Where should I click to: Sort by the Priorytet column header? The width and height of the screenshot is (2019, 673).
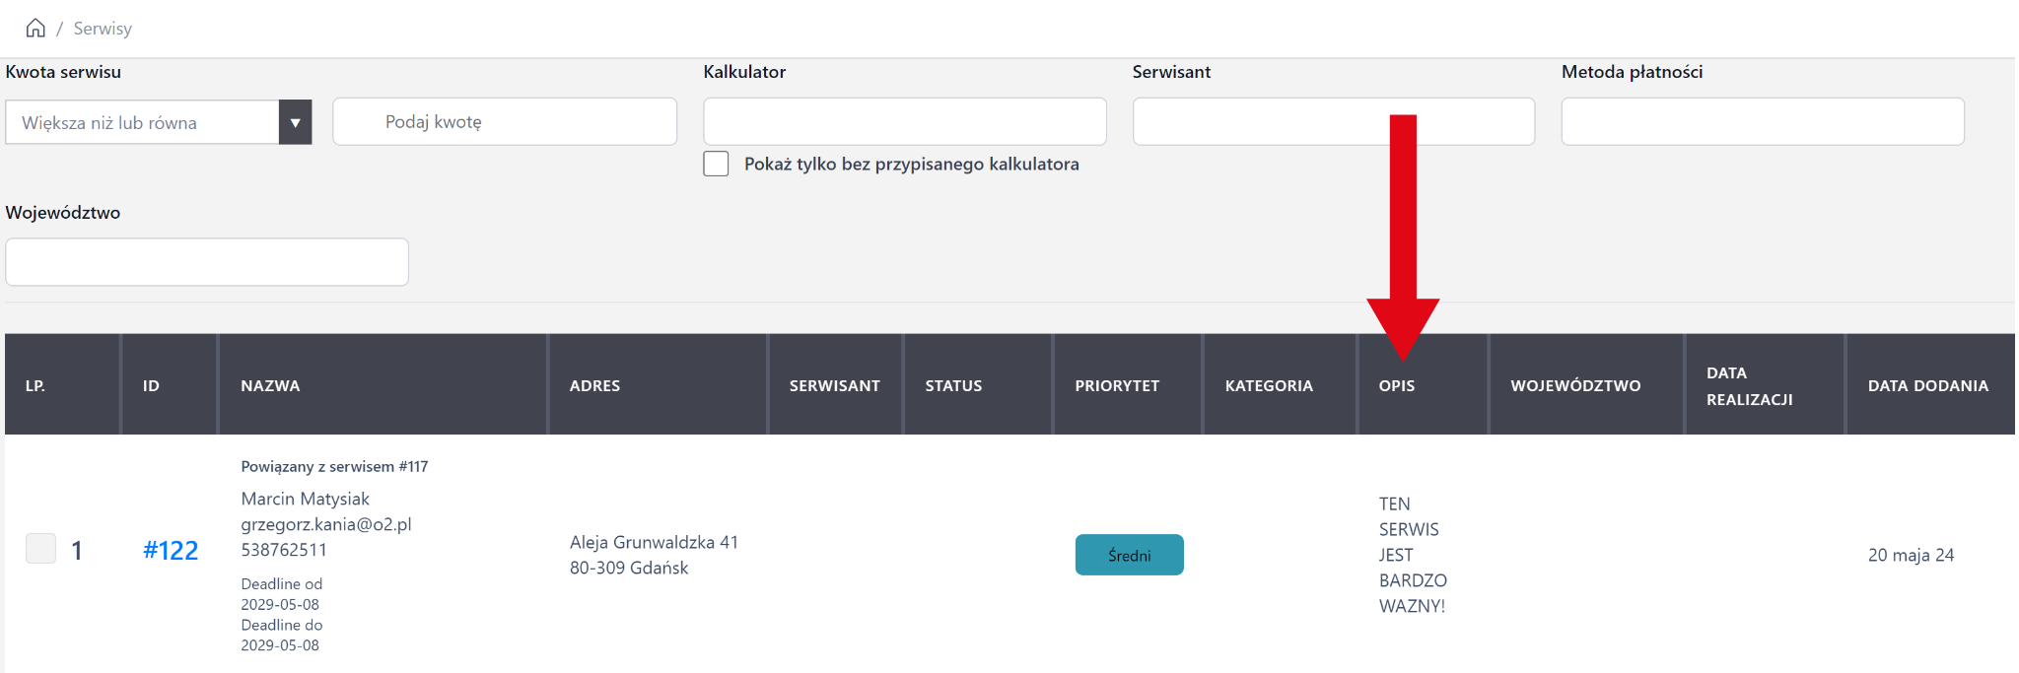[x=1117, y=385]
